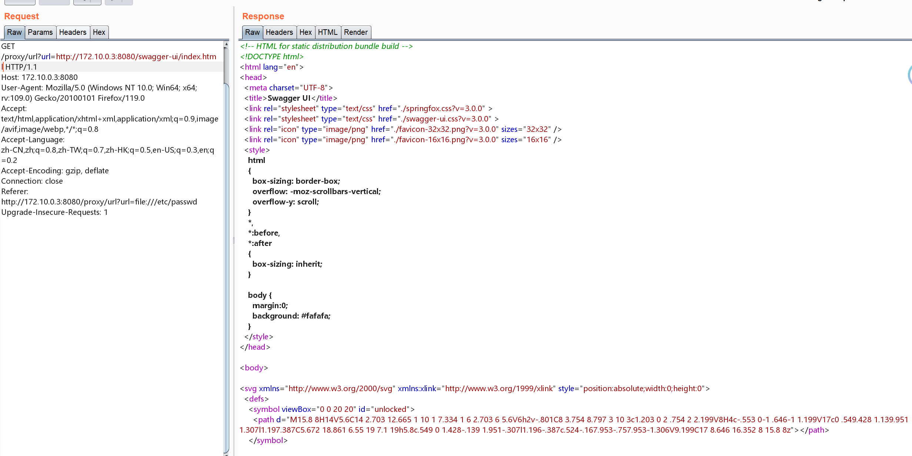
Task: Click the '<html lang="en">' response line
Action: point(272,67)
